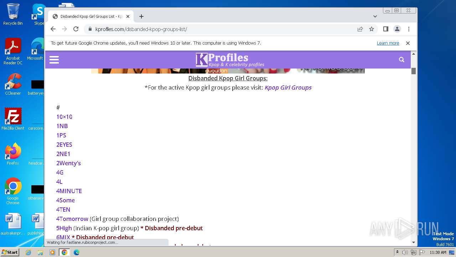This screenshot has width=456, height=257.
Task: Click the page vertical scrollbar thumb
Action: (414, 71)
